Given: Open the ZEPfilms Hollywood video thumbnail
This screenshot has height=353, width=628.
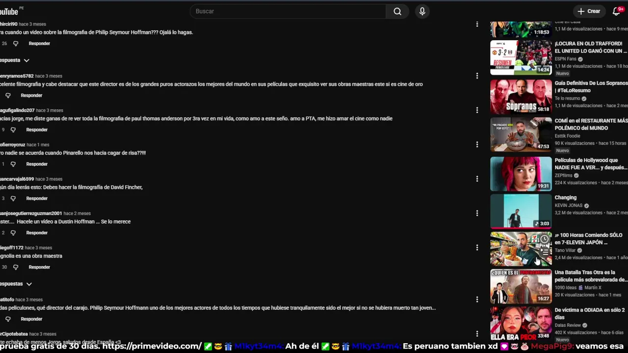Looking at the screenshot, I should [x=521, y=174].
